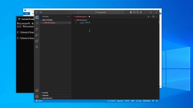Open the Customize Layout icon
Viewport: 193px width, 108px height.
tap(141, 12)
